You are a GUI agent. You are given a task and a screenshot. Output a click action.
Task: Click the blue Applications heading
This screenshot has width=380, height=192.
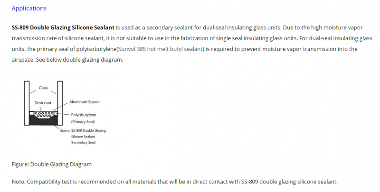pyautogui.click(x=29, y=8)
